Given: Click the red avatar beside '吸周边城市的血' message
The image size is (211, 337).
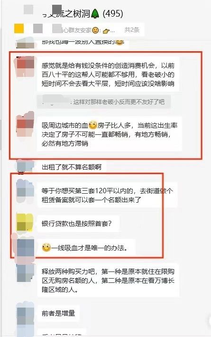Looking at the screenshot, I should 25,126.
